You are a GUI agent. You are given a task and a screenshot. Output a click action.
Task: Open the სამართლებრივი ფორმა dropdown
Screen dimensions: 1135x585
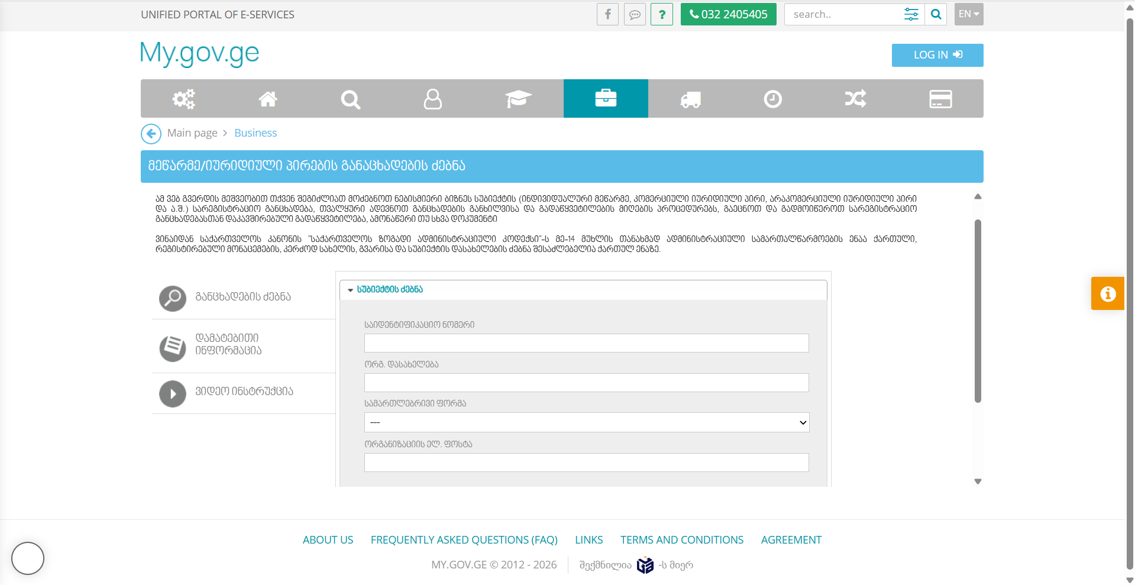[586, 422]
